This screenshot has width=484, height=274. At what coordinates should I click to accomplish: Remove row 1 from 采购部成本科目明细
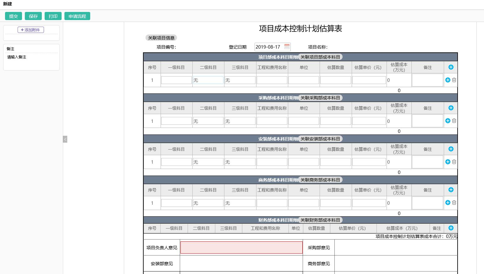454,121
